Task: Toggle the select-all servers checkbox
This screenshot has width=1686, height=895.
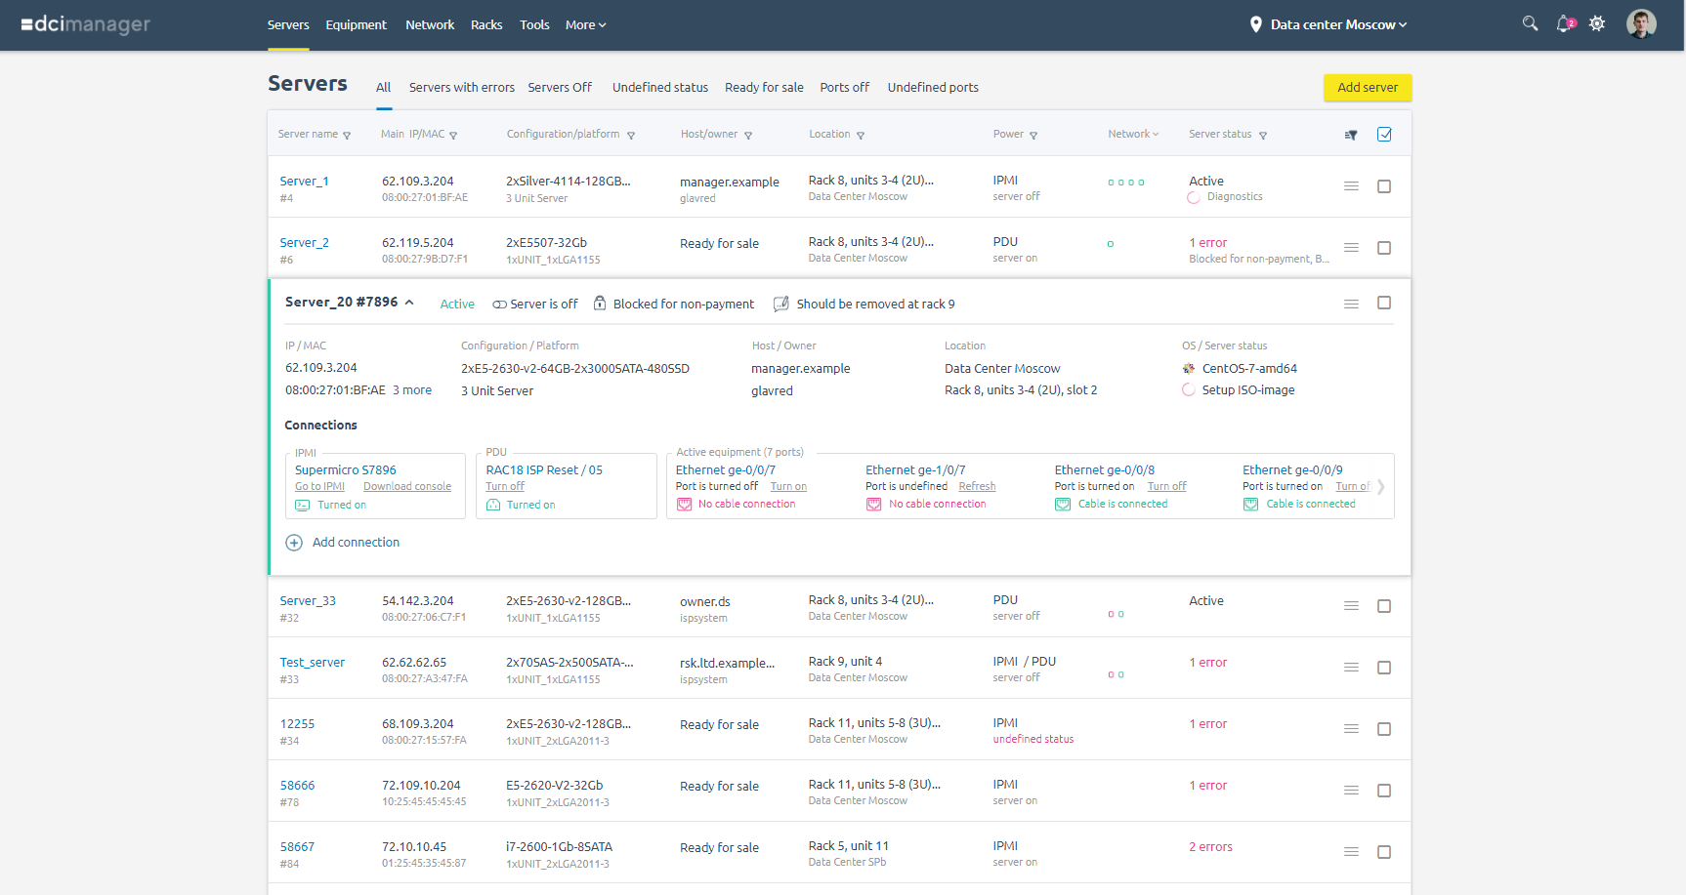Action: pyautogui.click(x=1384, y=135)
